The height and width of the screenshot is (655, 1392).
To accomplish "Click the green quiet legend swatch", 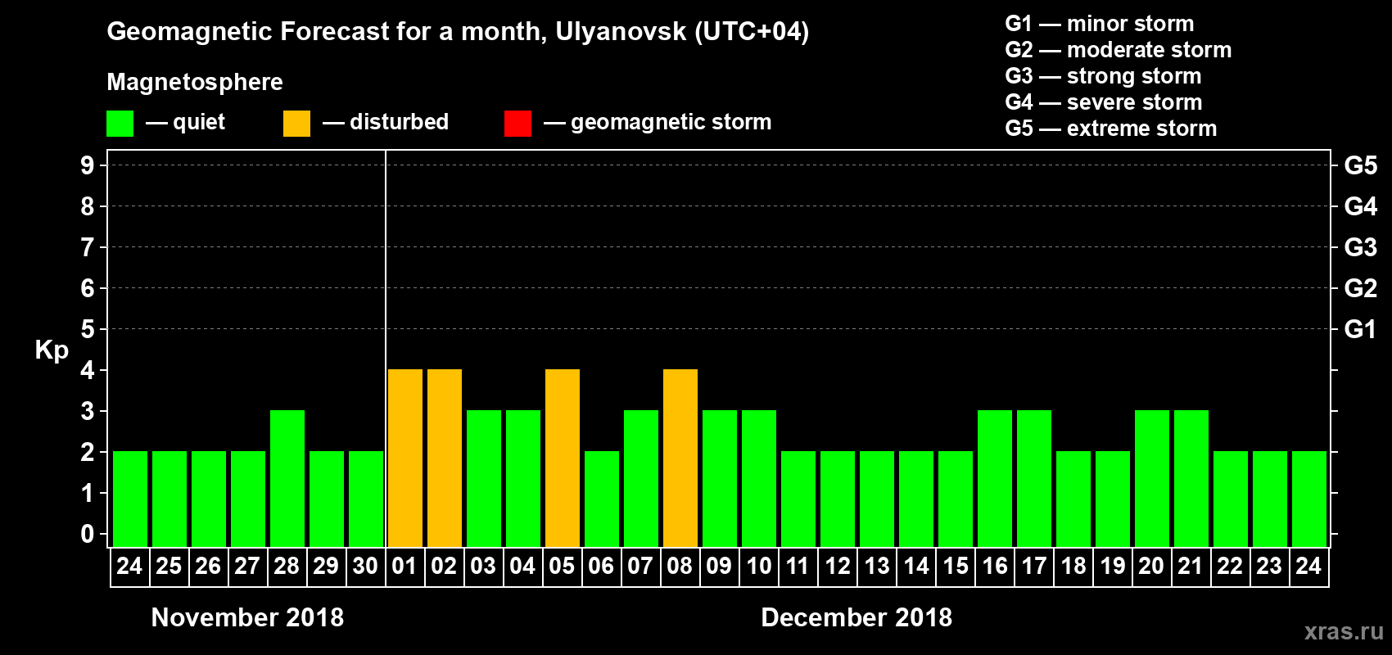I will pyautogui.click(x=120, y=124).
